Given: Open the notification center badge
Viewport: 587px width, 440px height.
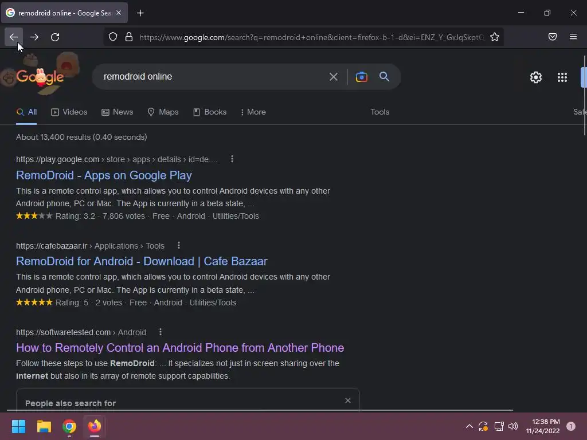Looking at the screenshot, I should (570, 426).
